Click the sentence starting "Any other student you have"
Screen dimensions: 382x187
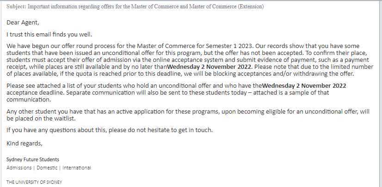point(188,115)
